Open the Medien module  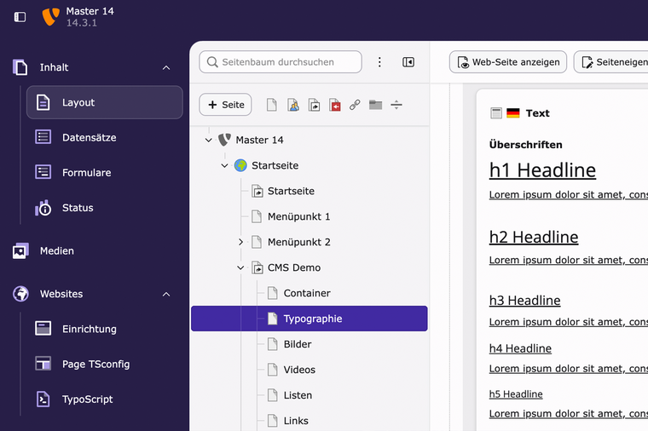pos(95,250)
